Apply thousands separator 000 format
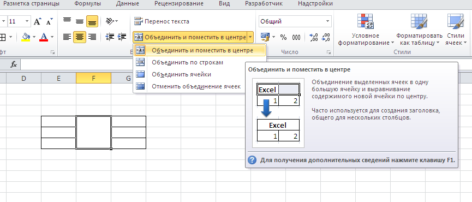The image size is (472, 202). 296,37
